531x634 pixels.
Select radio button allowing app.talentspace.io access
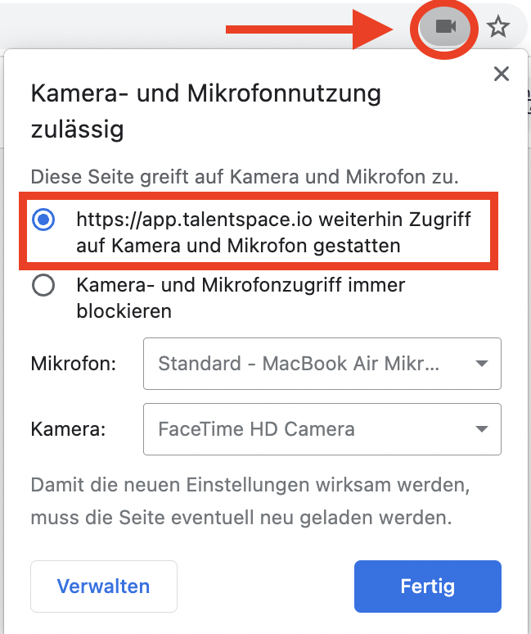point(43,220)
